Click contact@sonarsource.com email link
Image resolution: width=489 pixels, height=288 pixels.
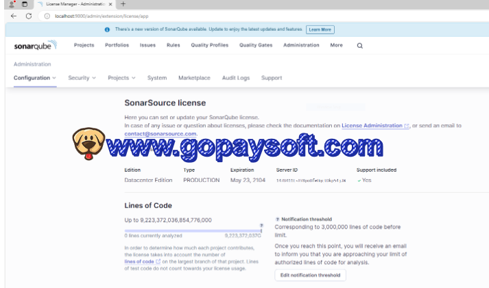(x=160, y=133)
